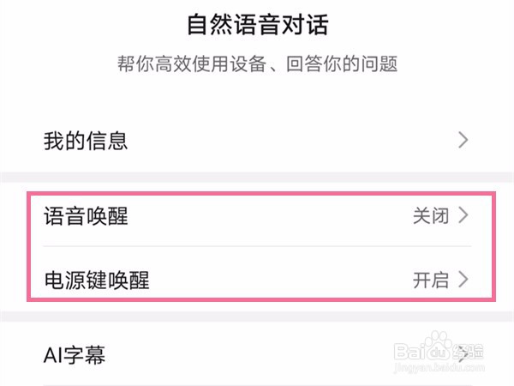Select the 电源键唤醒 setting label

(x=97, y=280)
